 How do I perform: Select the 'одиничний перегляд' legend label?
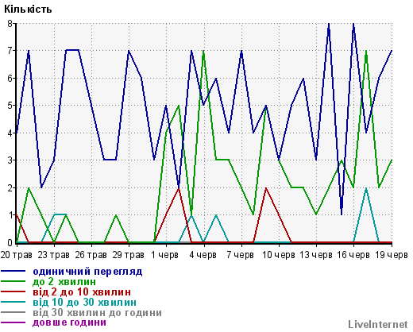[87, 272]
